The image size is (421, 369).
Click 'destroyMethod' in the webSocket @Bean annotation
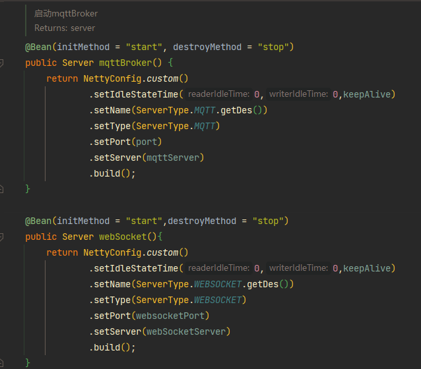tap(202, 221)
